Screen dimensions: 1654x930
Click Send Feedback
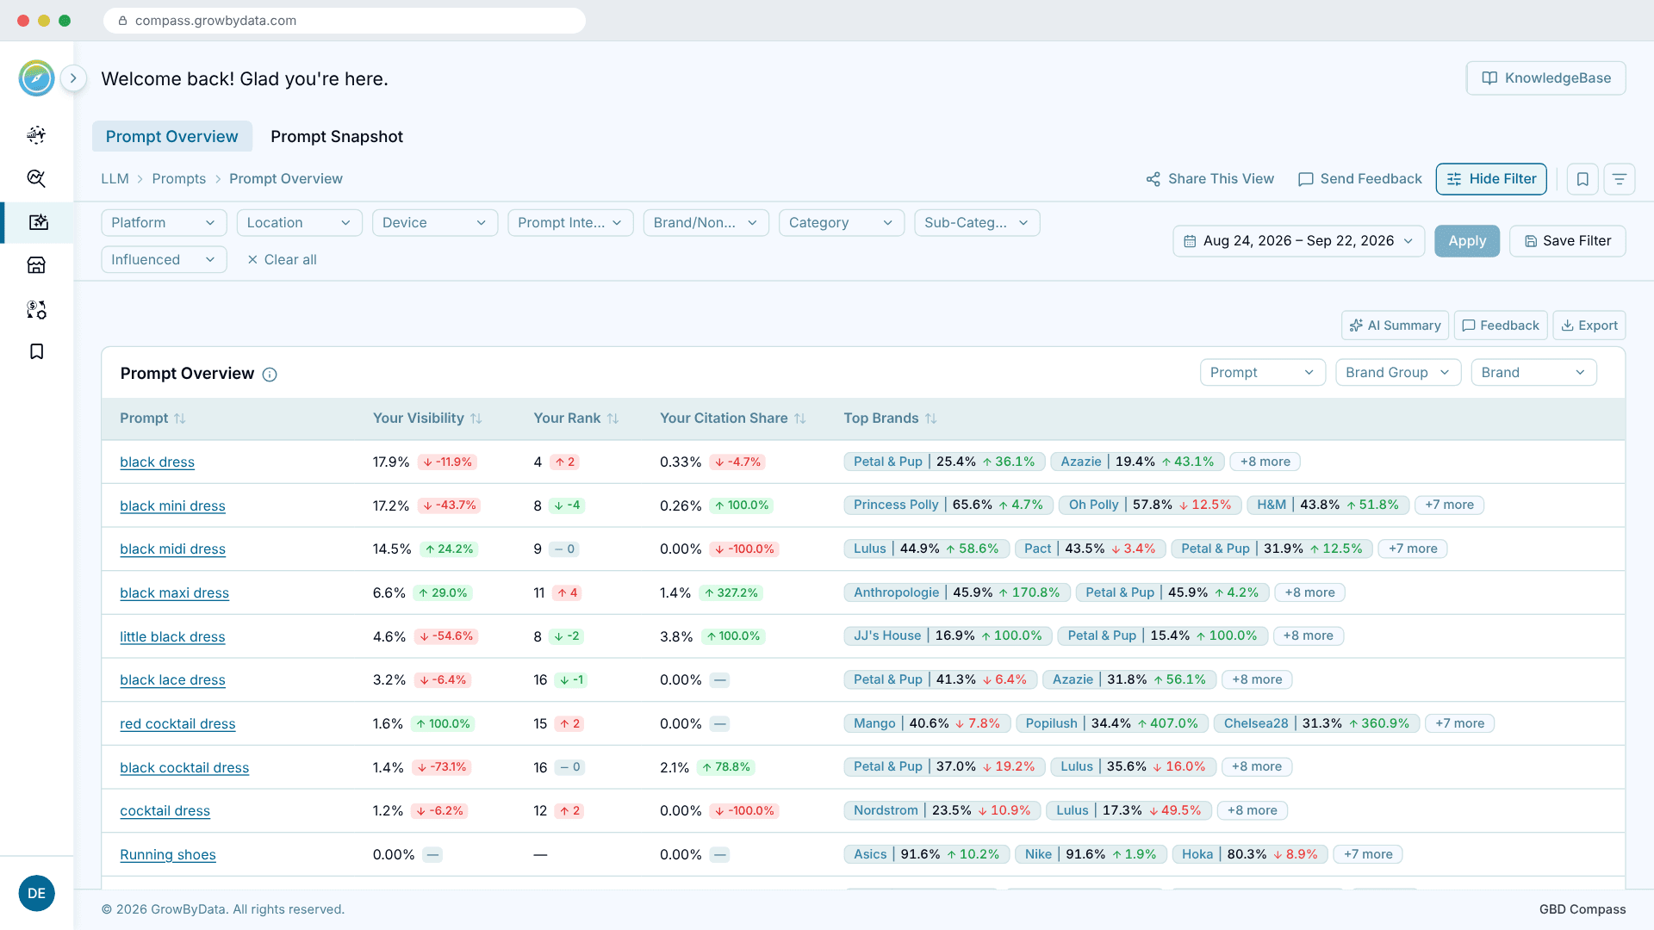click(1360, 178)
